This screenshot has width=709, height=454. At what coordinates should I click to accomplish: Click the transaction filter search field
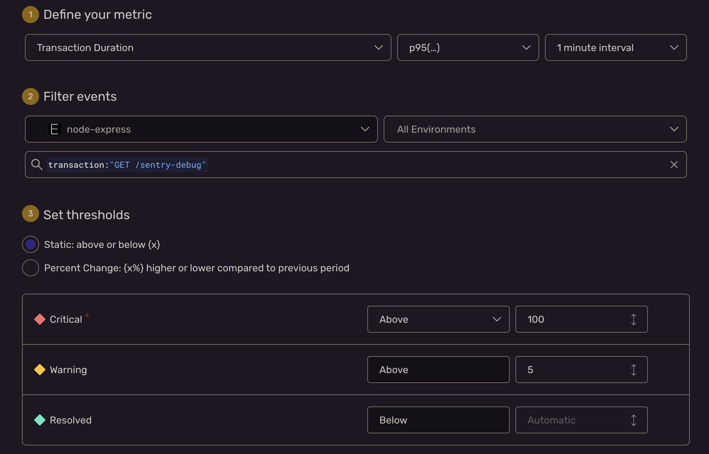(x=356, y=165)
